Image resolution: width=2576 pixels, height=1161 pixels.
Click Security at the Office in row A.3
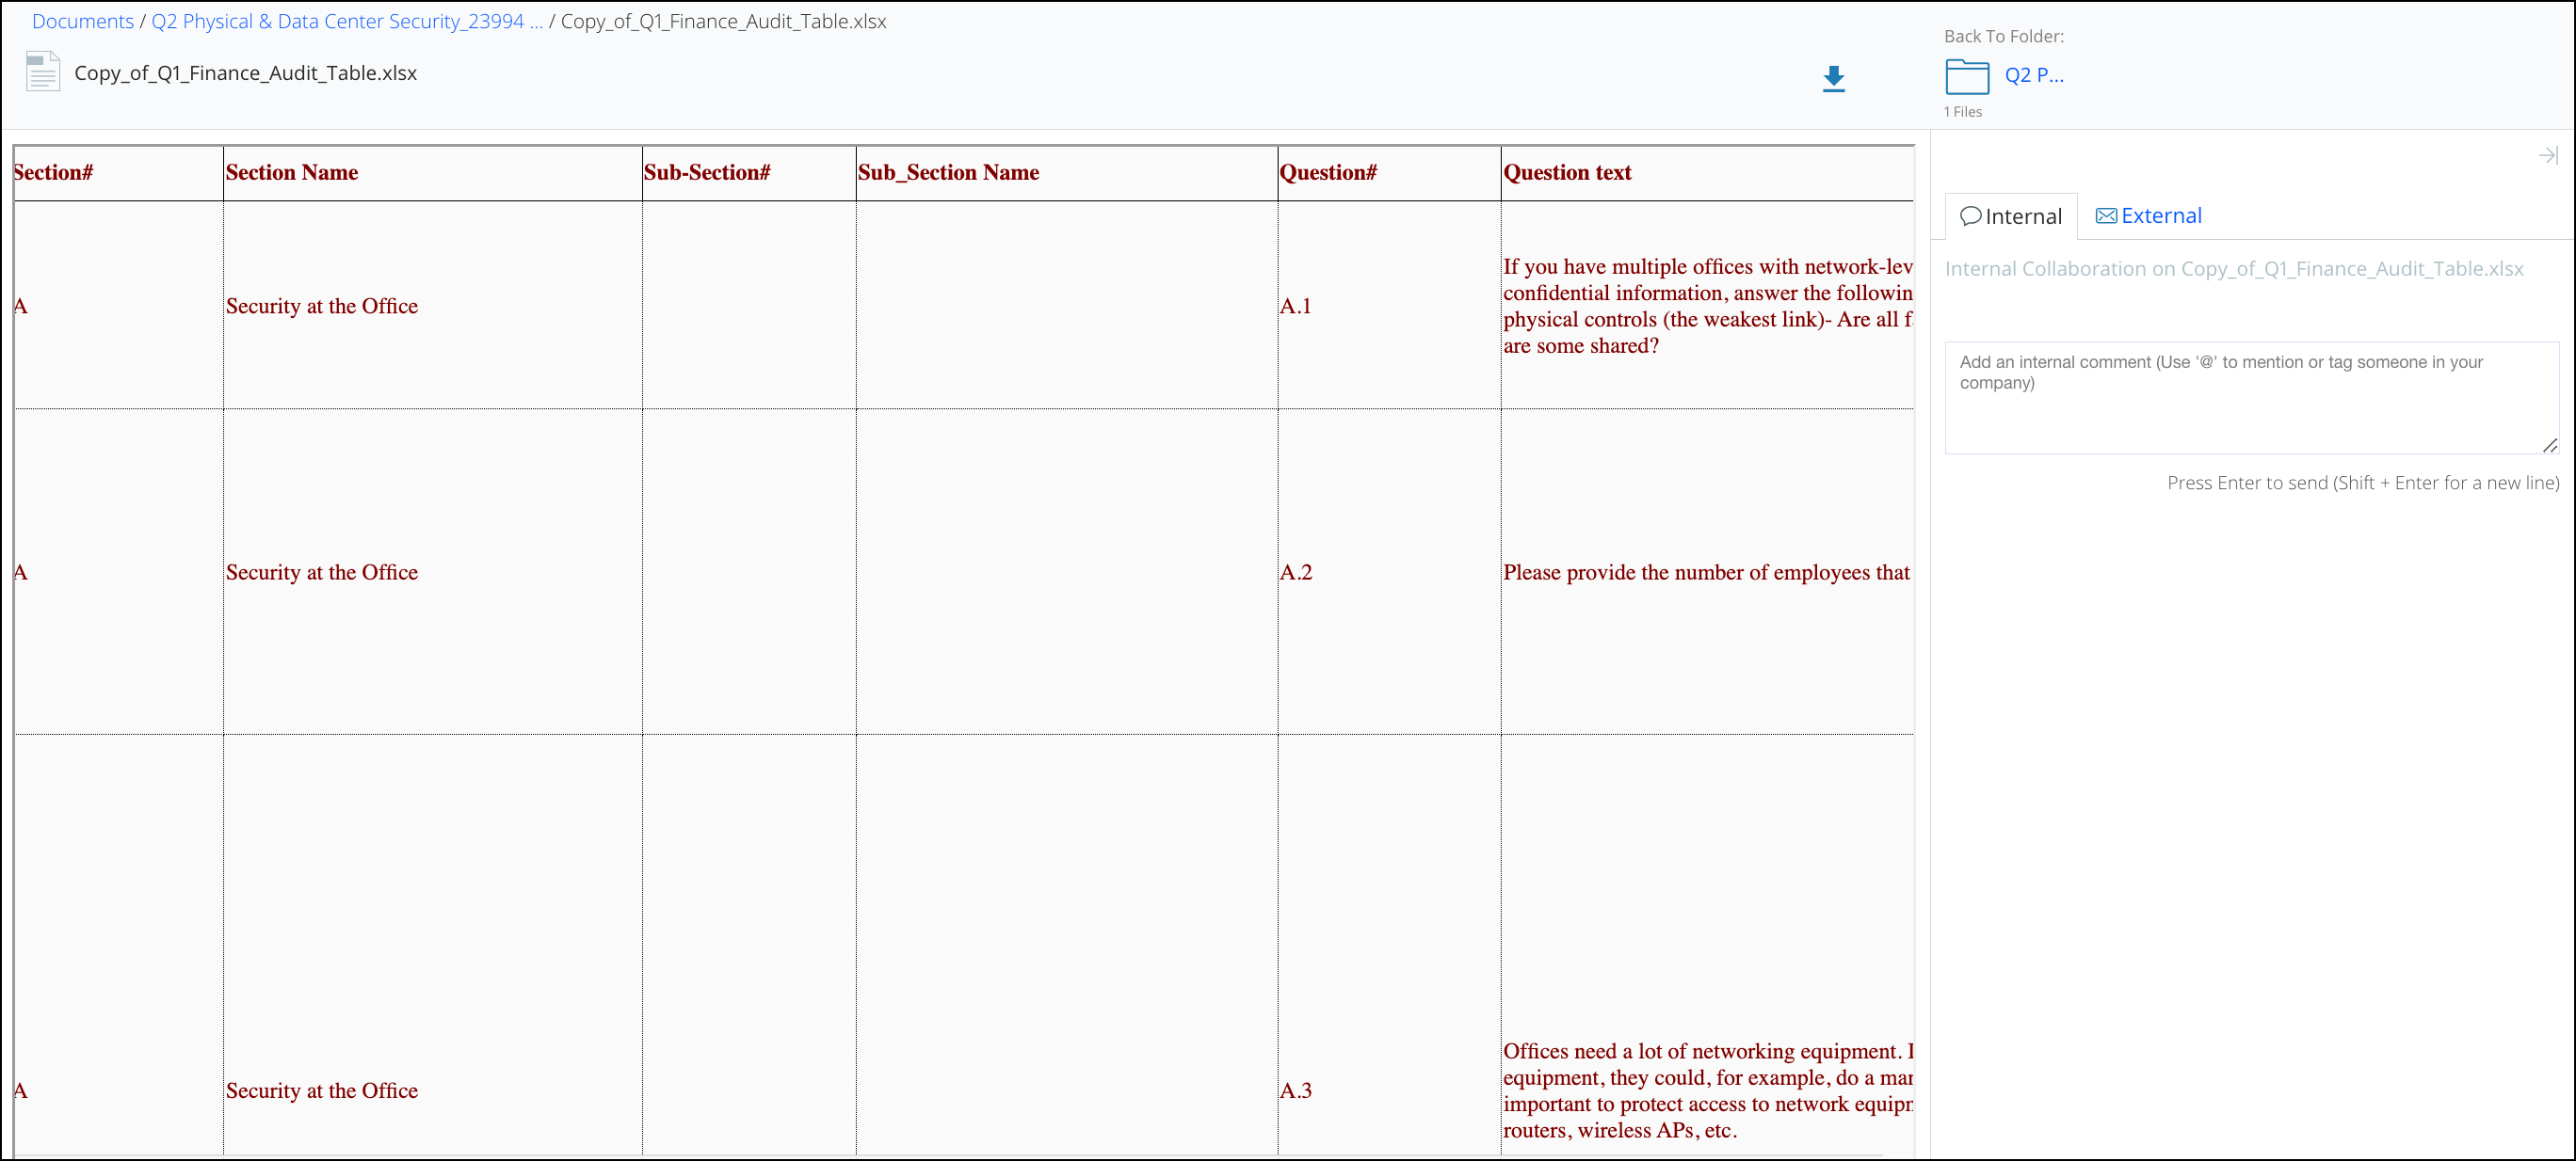322,1090
